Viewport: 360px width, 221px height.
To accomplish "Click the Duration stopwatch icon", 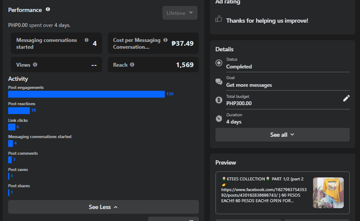I will click(219, 118).
